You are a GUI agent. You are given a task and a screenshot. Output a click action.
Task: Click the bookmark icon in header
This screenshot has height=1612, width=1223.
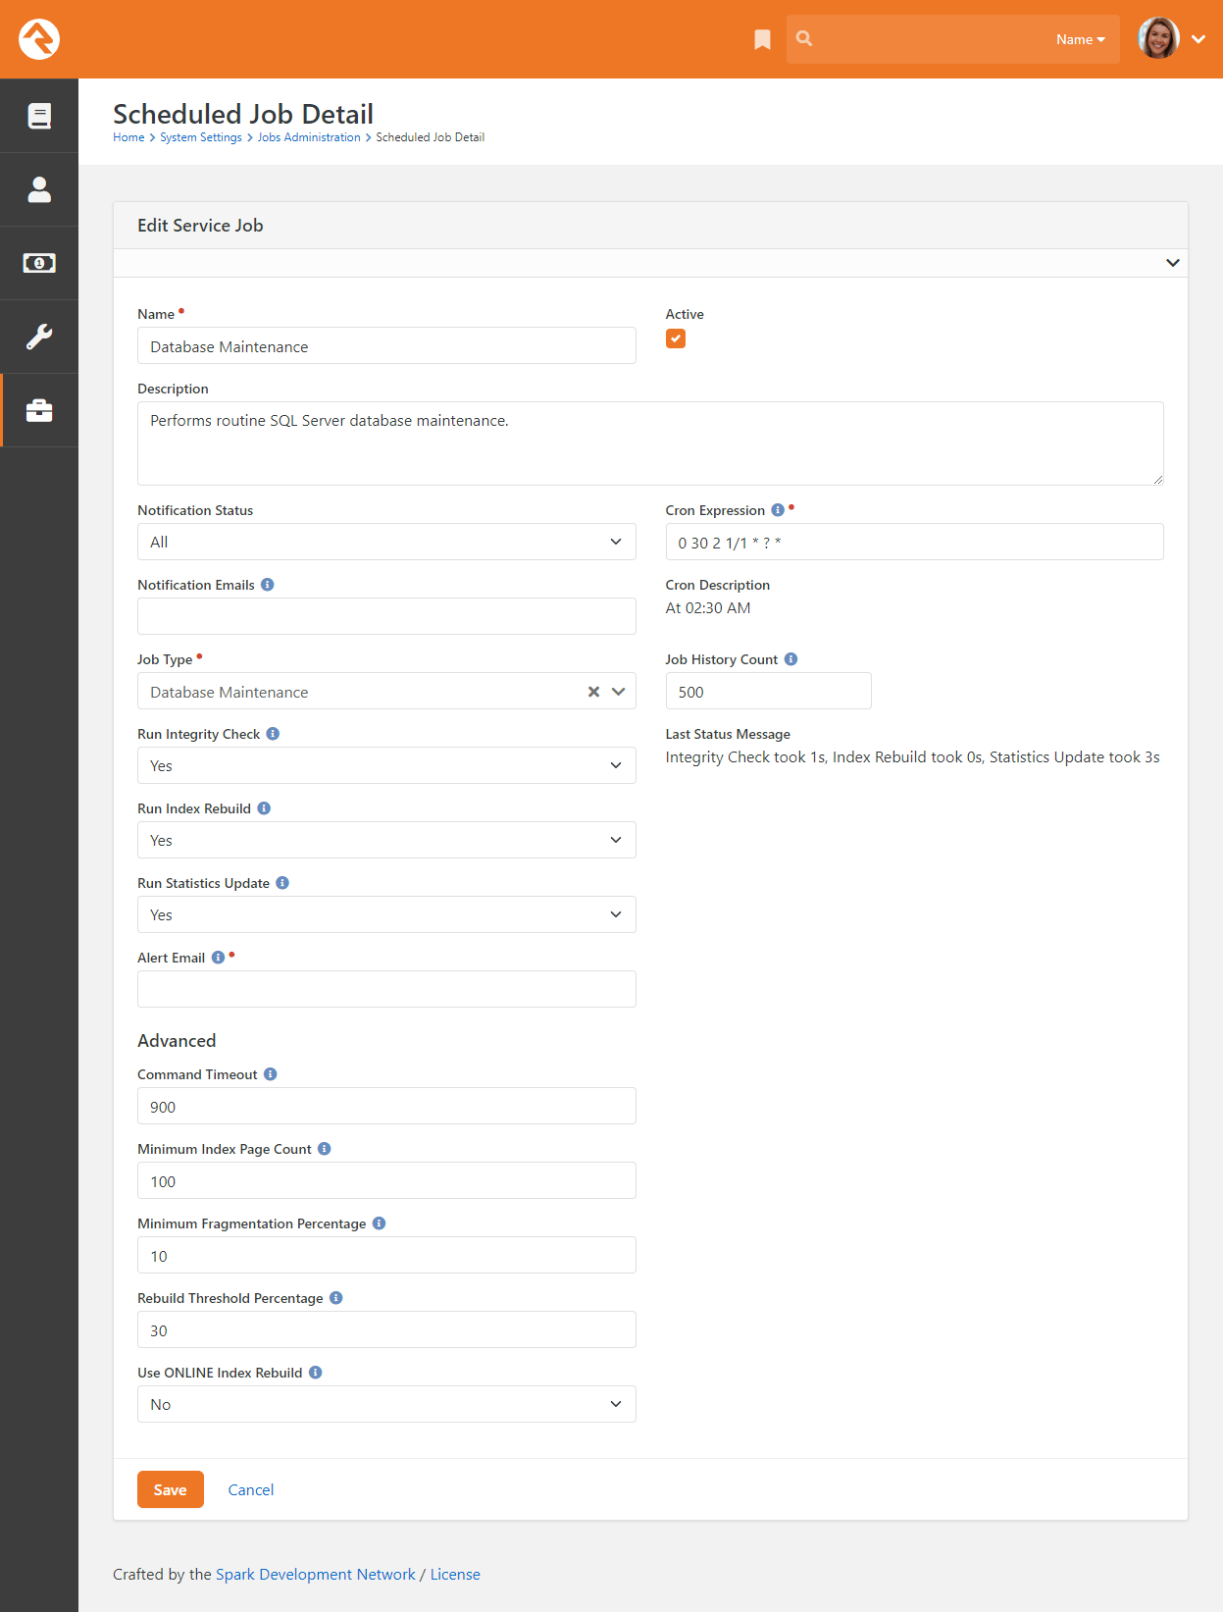click(762, 39)
